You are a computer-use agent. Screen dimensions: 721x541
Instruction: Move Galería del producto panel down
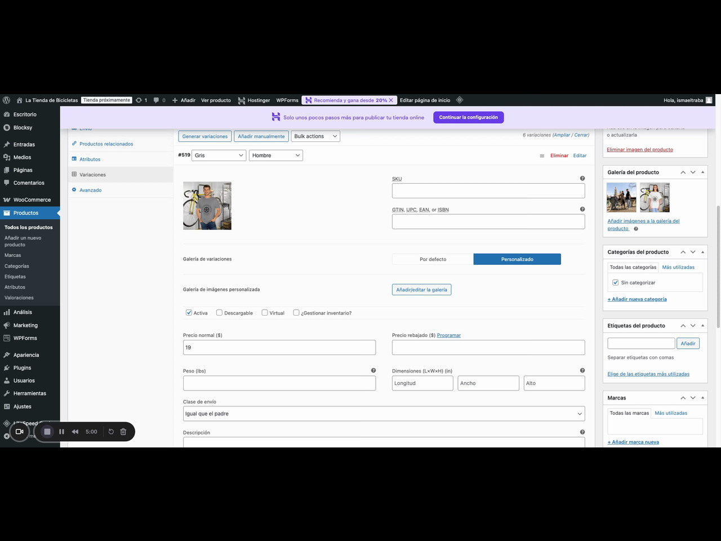[x=693, y=172]
